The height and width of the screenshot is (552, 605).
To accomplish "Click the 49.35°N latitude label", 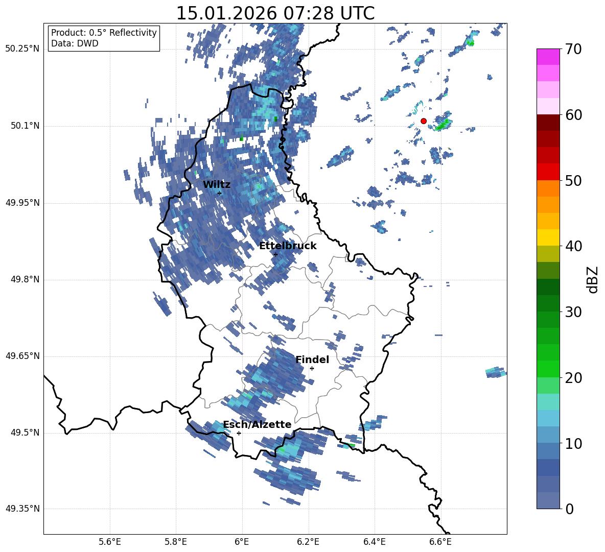I will click(22, 509).
